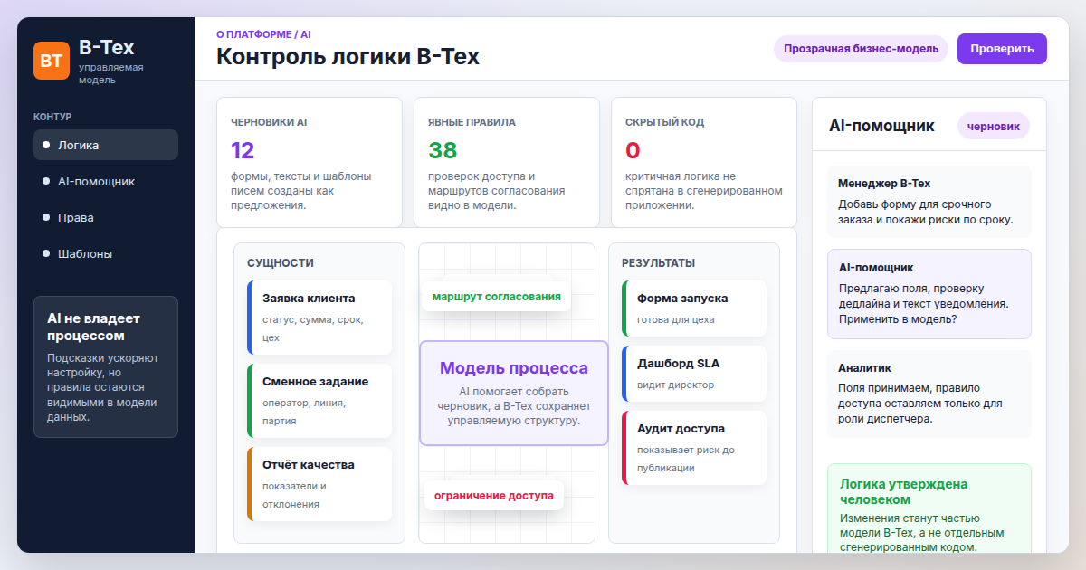Go to Права in sidebar
Screen dimensions: 1086x570
point(106,217)
